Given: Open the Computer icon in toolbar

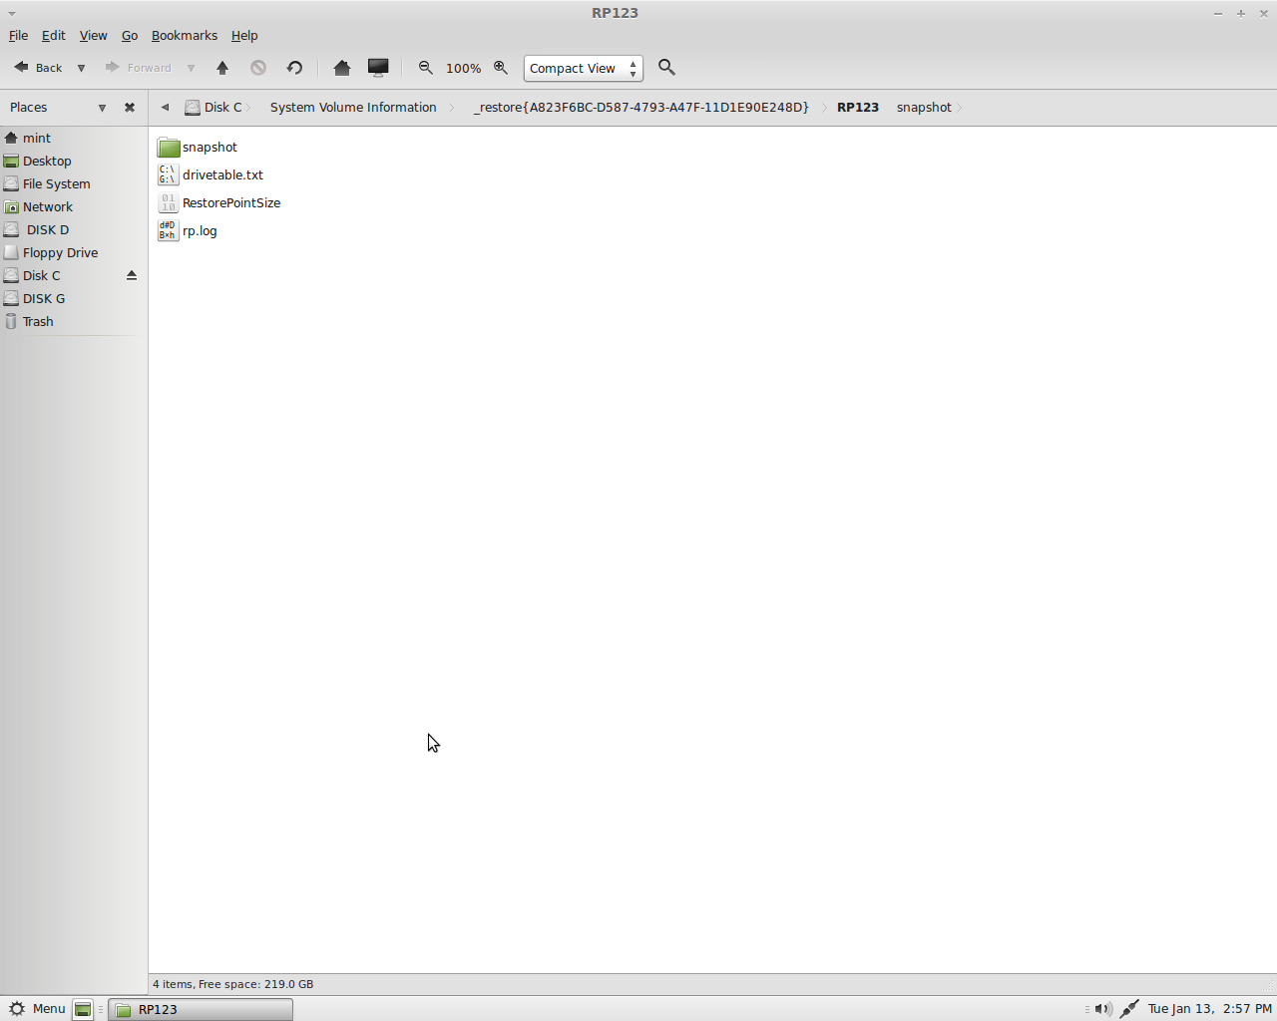Looking at the screenshot, I should pyautogui.click(x=378, y=68).
